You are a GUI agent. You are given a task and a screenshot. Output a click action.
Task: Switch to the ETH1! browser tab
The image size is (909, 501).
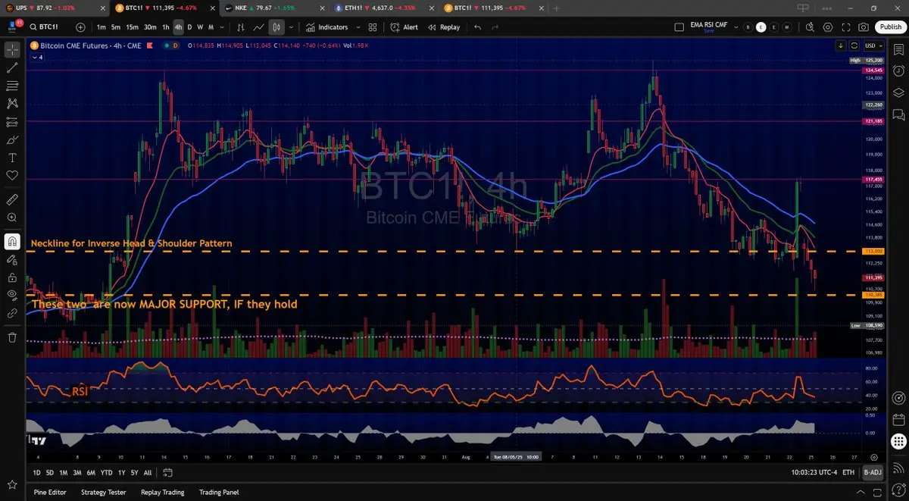383,8
